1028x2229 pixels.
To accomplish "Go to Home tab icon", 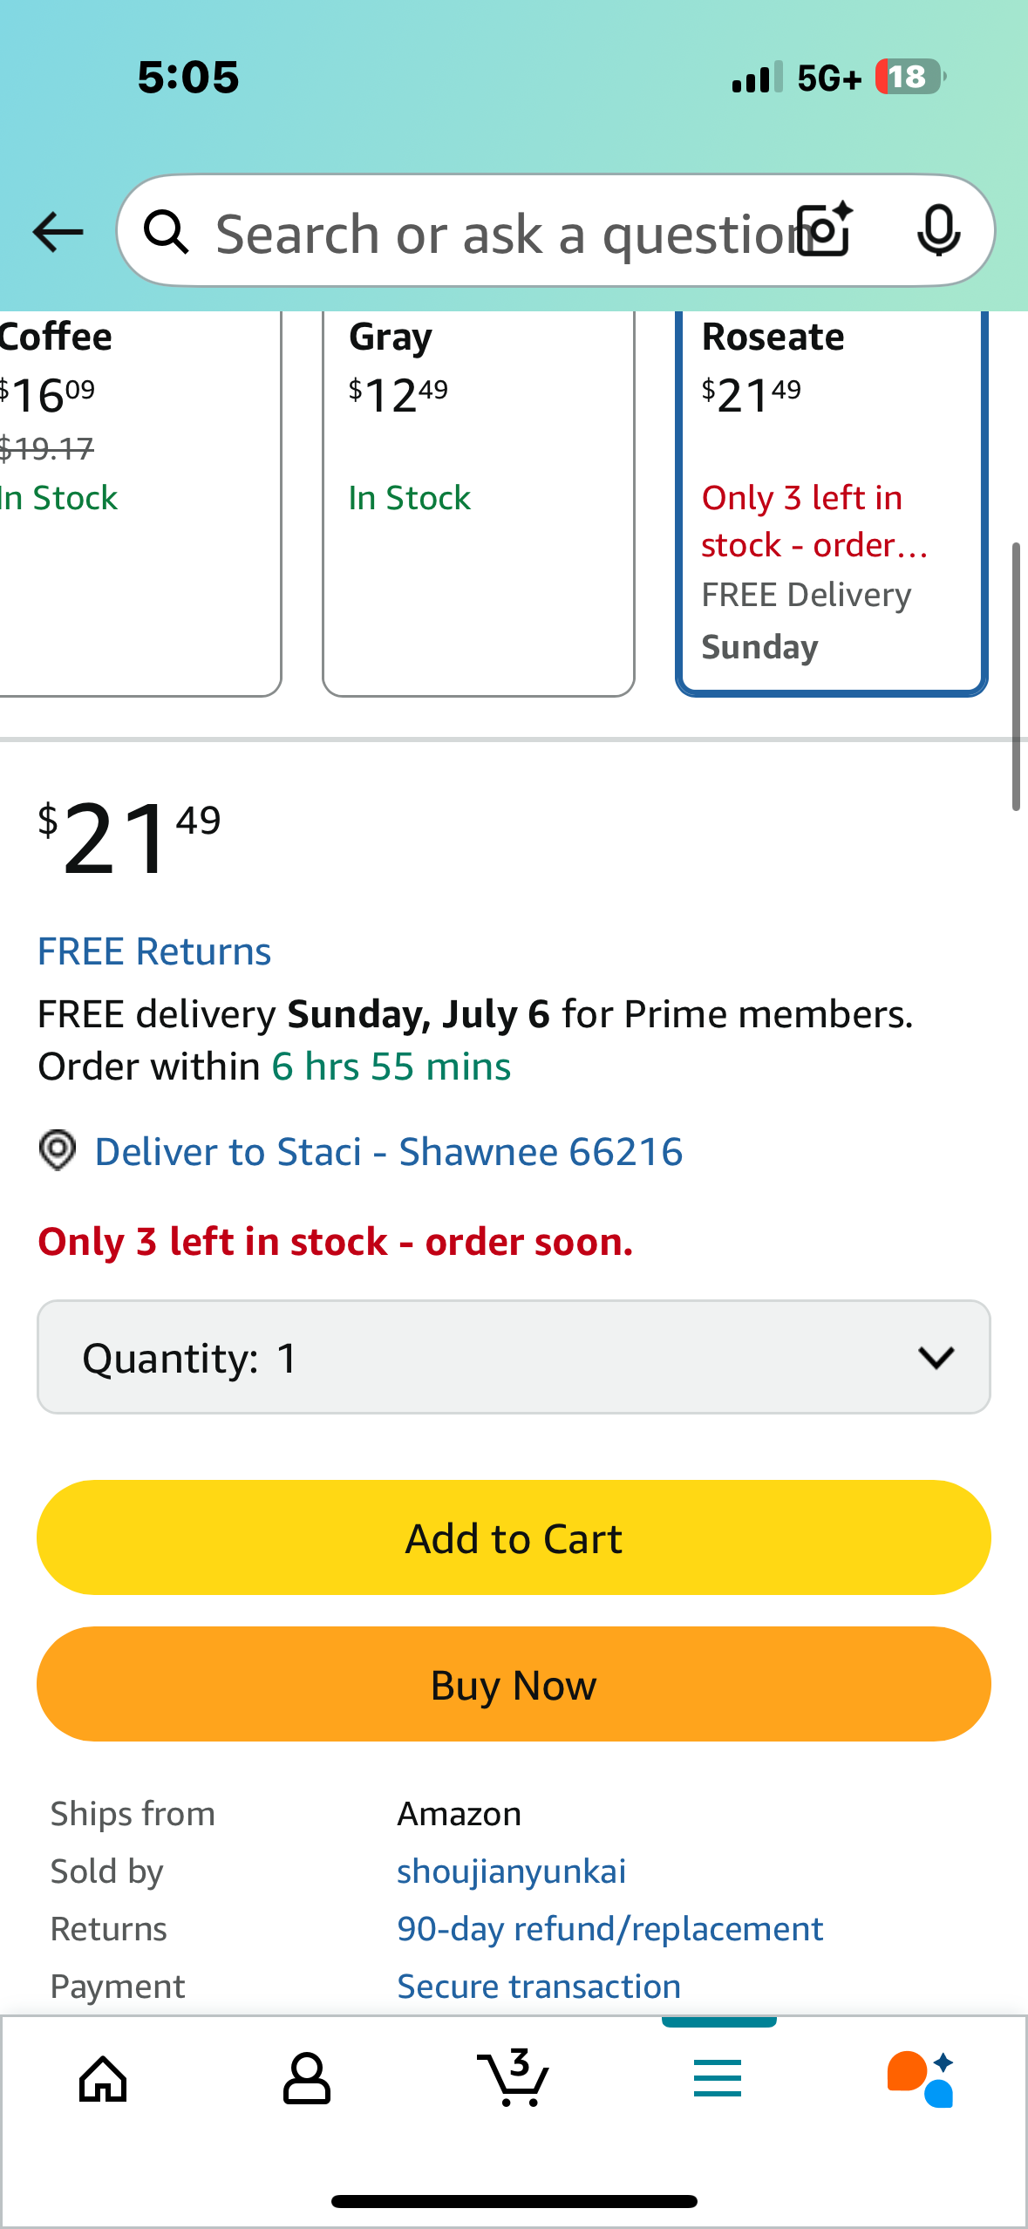I will (103, 2079).
